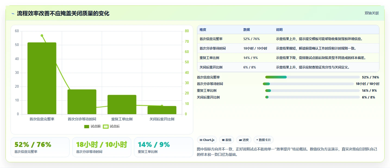Click the 重复工单比例 bar in chart
The width and height of the screenshot is (390, 168).
tap(122, 104)
